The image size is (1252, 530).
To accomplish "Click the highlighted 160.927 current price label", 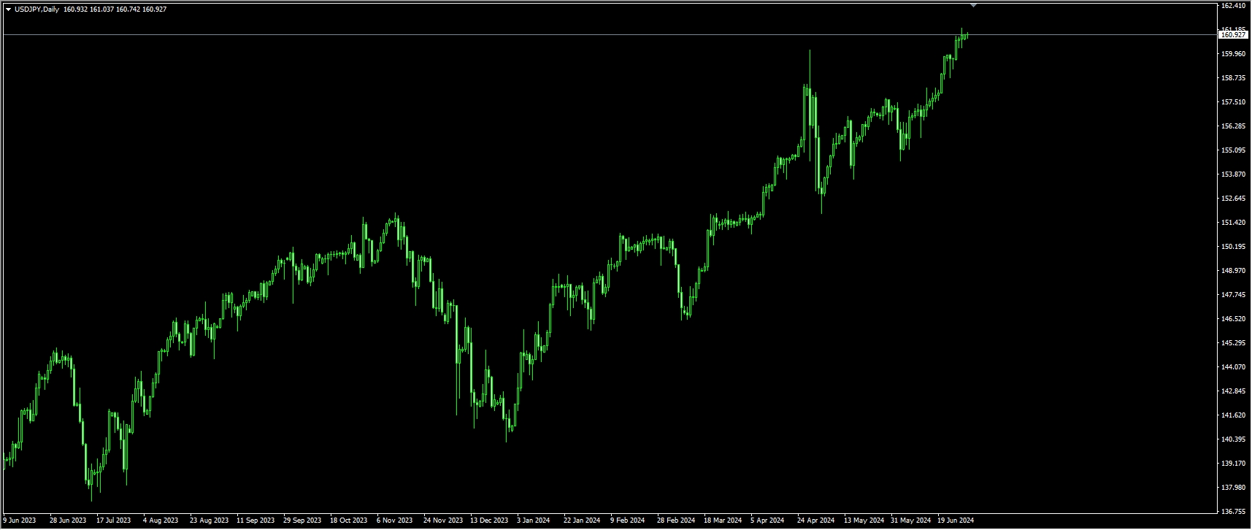I will tap(1232, 34).
